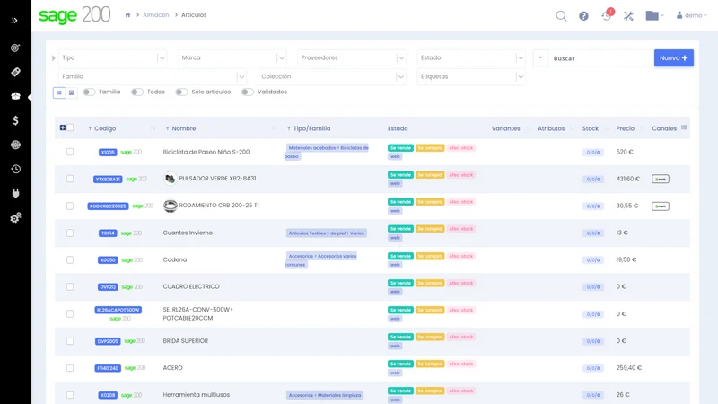Viewport: 718px width, 404px height.
Task: Open notifications icon with red badge
Action: click(x=607, y=15)
